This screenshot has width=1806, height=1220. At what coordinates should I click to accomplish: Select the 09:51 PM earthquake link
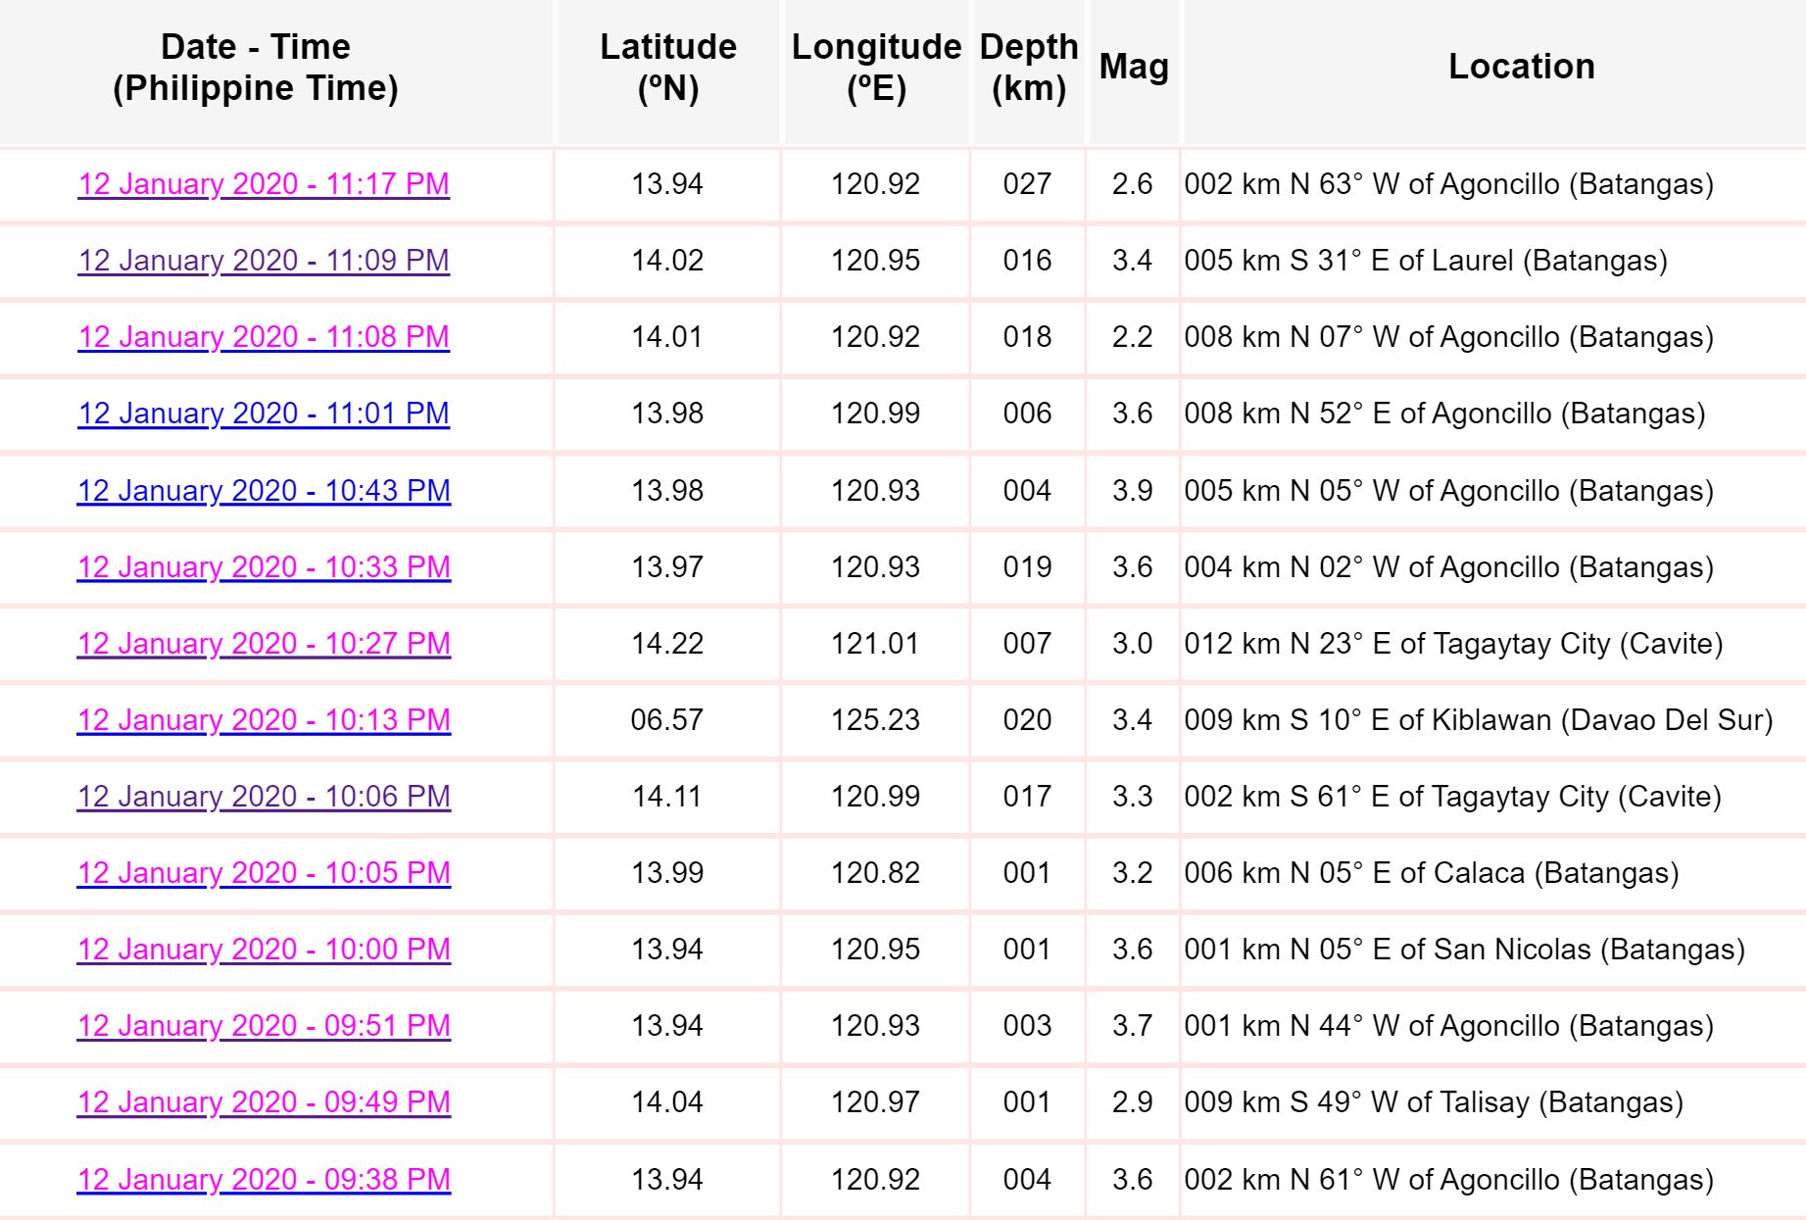tap(264, 1026)
